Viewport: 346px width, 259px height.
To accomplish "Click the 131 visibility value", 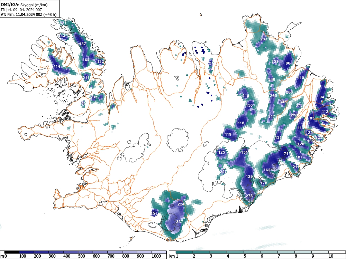I will [278, 137].
